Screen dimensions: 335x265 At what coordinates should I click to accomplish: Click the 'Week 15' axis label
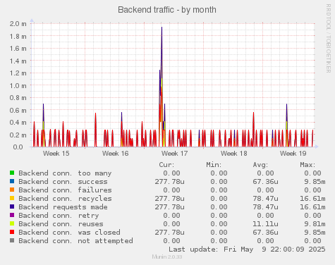[x=56, y=154]
